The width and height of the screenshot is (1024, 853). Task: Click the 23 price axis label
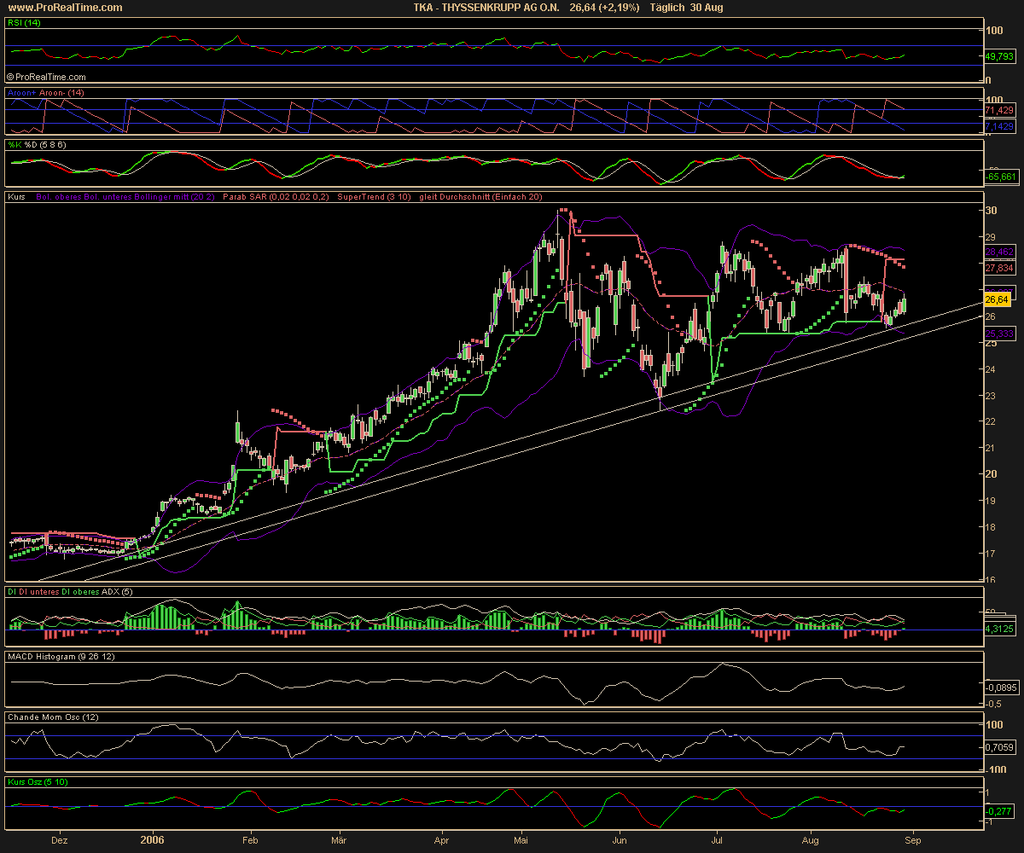click(x=991, y=395)
